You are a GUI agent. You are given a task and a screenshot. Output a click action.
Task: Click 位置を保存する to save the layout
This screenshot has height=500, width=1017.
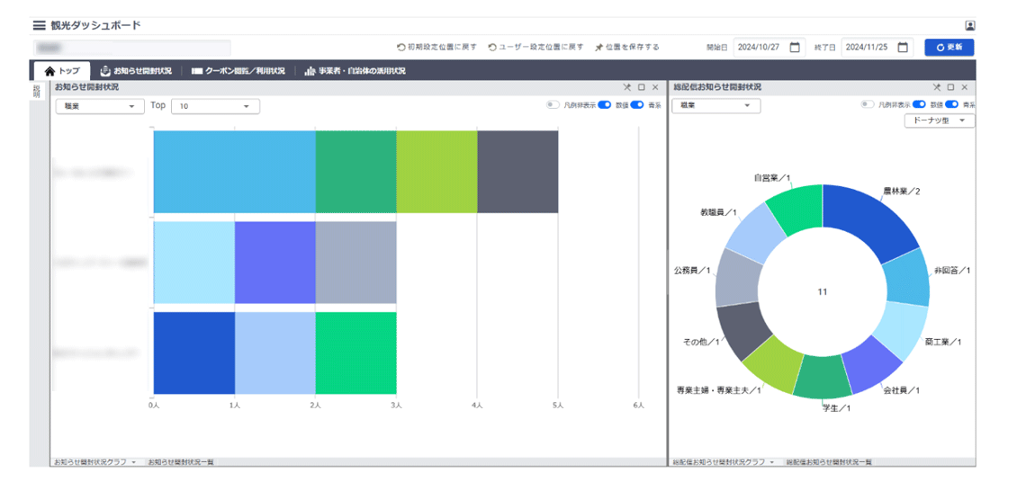(x=626, y=48)
